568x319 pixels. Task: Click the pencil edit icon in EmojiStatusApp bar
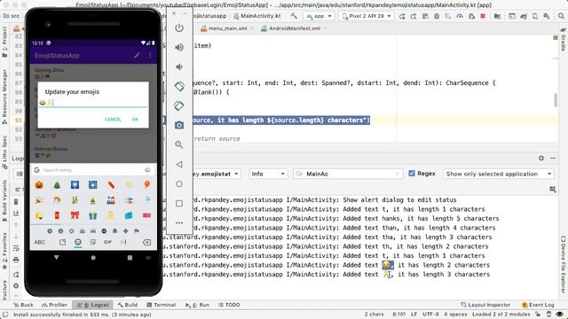(x=137, y=55)
